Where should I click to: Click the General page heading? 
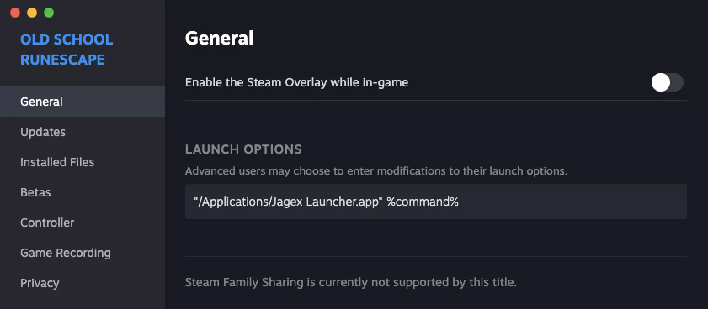tap(219, 38)
